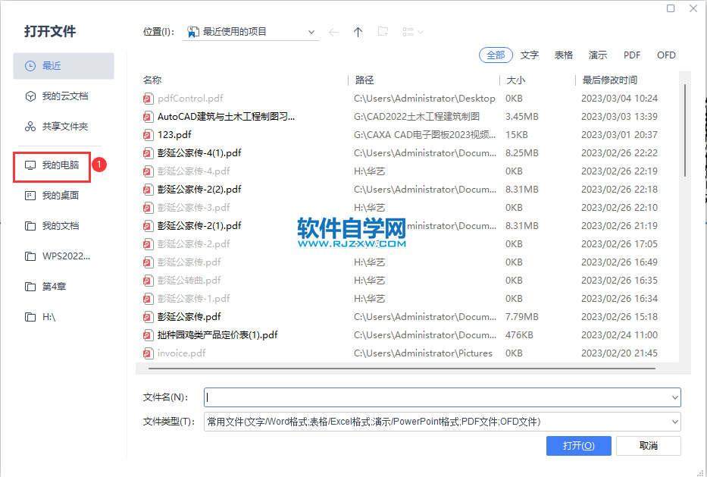Create a new folder

(x=383, y=31)
